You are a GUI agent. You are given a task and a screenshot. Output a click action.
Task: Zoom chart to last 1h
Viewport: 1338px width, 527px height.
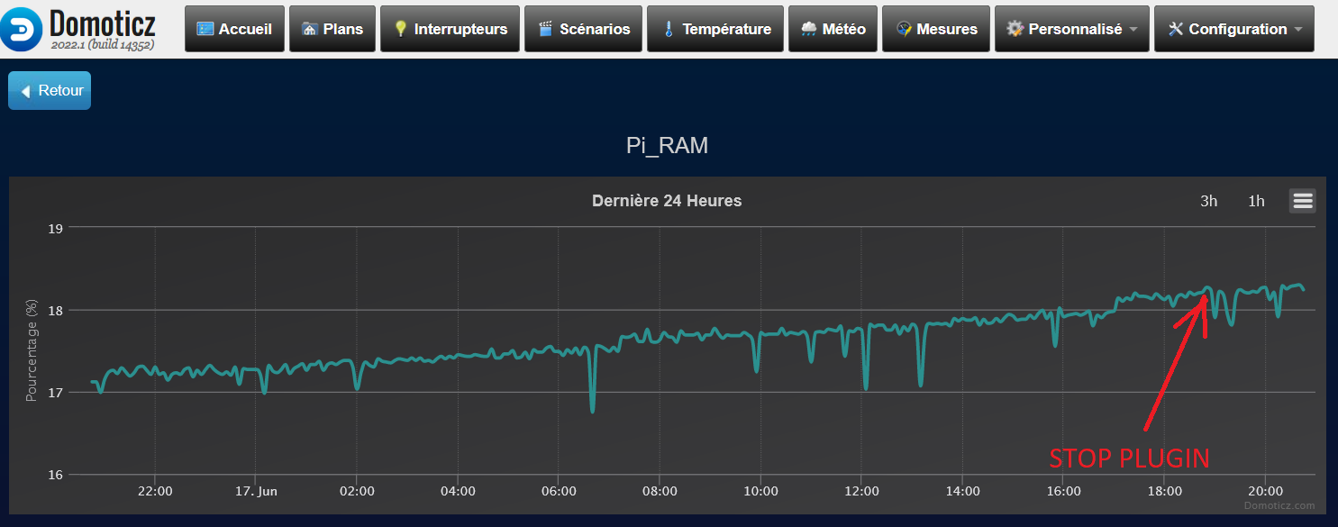tap(1256, 201)
